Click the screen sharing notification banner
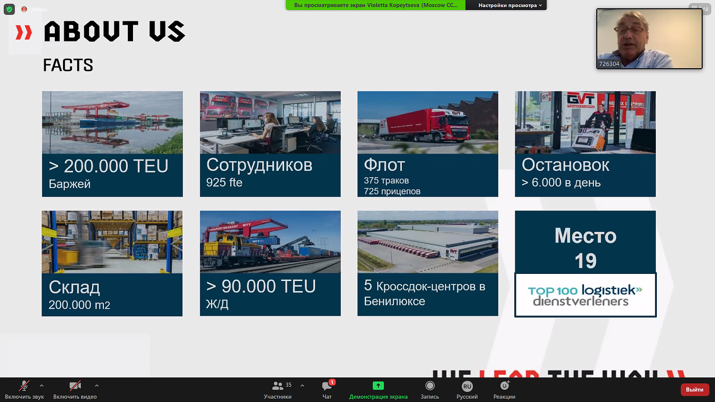715x402 pixels. 376,5
